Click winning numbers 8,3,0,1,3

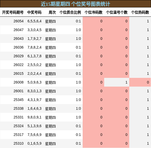(35, 91)
